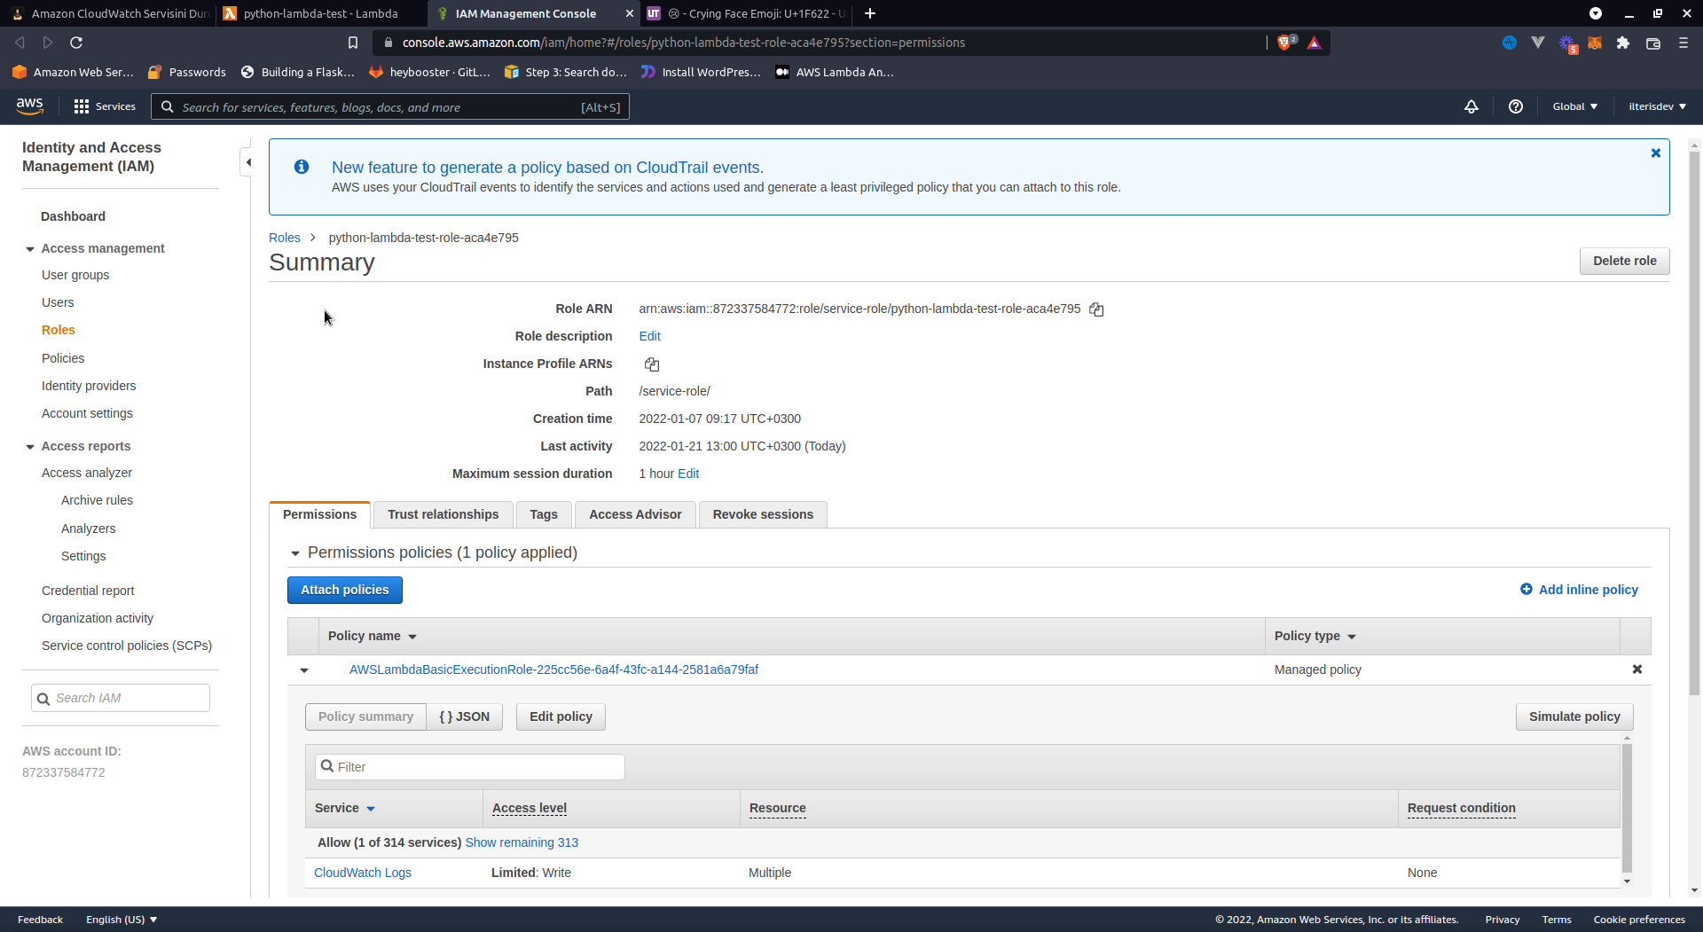The image size is (1703, 932).
Task: Switch to the Trust relationships tab
Action: point(443,514)
